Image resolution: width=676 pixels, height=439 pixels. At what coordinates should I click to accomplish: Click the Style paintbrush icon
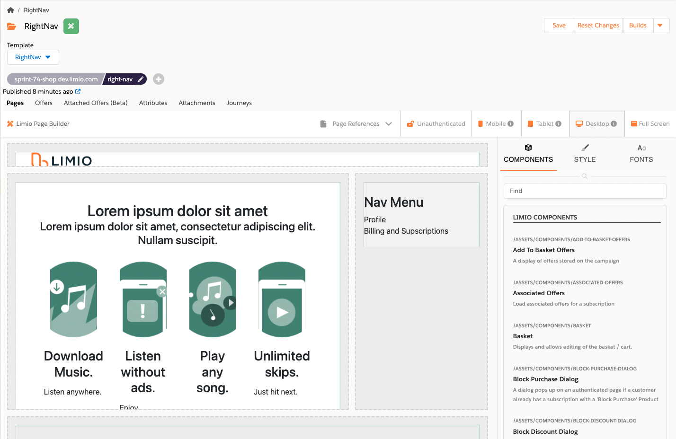tap(585, 148)
